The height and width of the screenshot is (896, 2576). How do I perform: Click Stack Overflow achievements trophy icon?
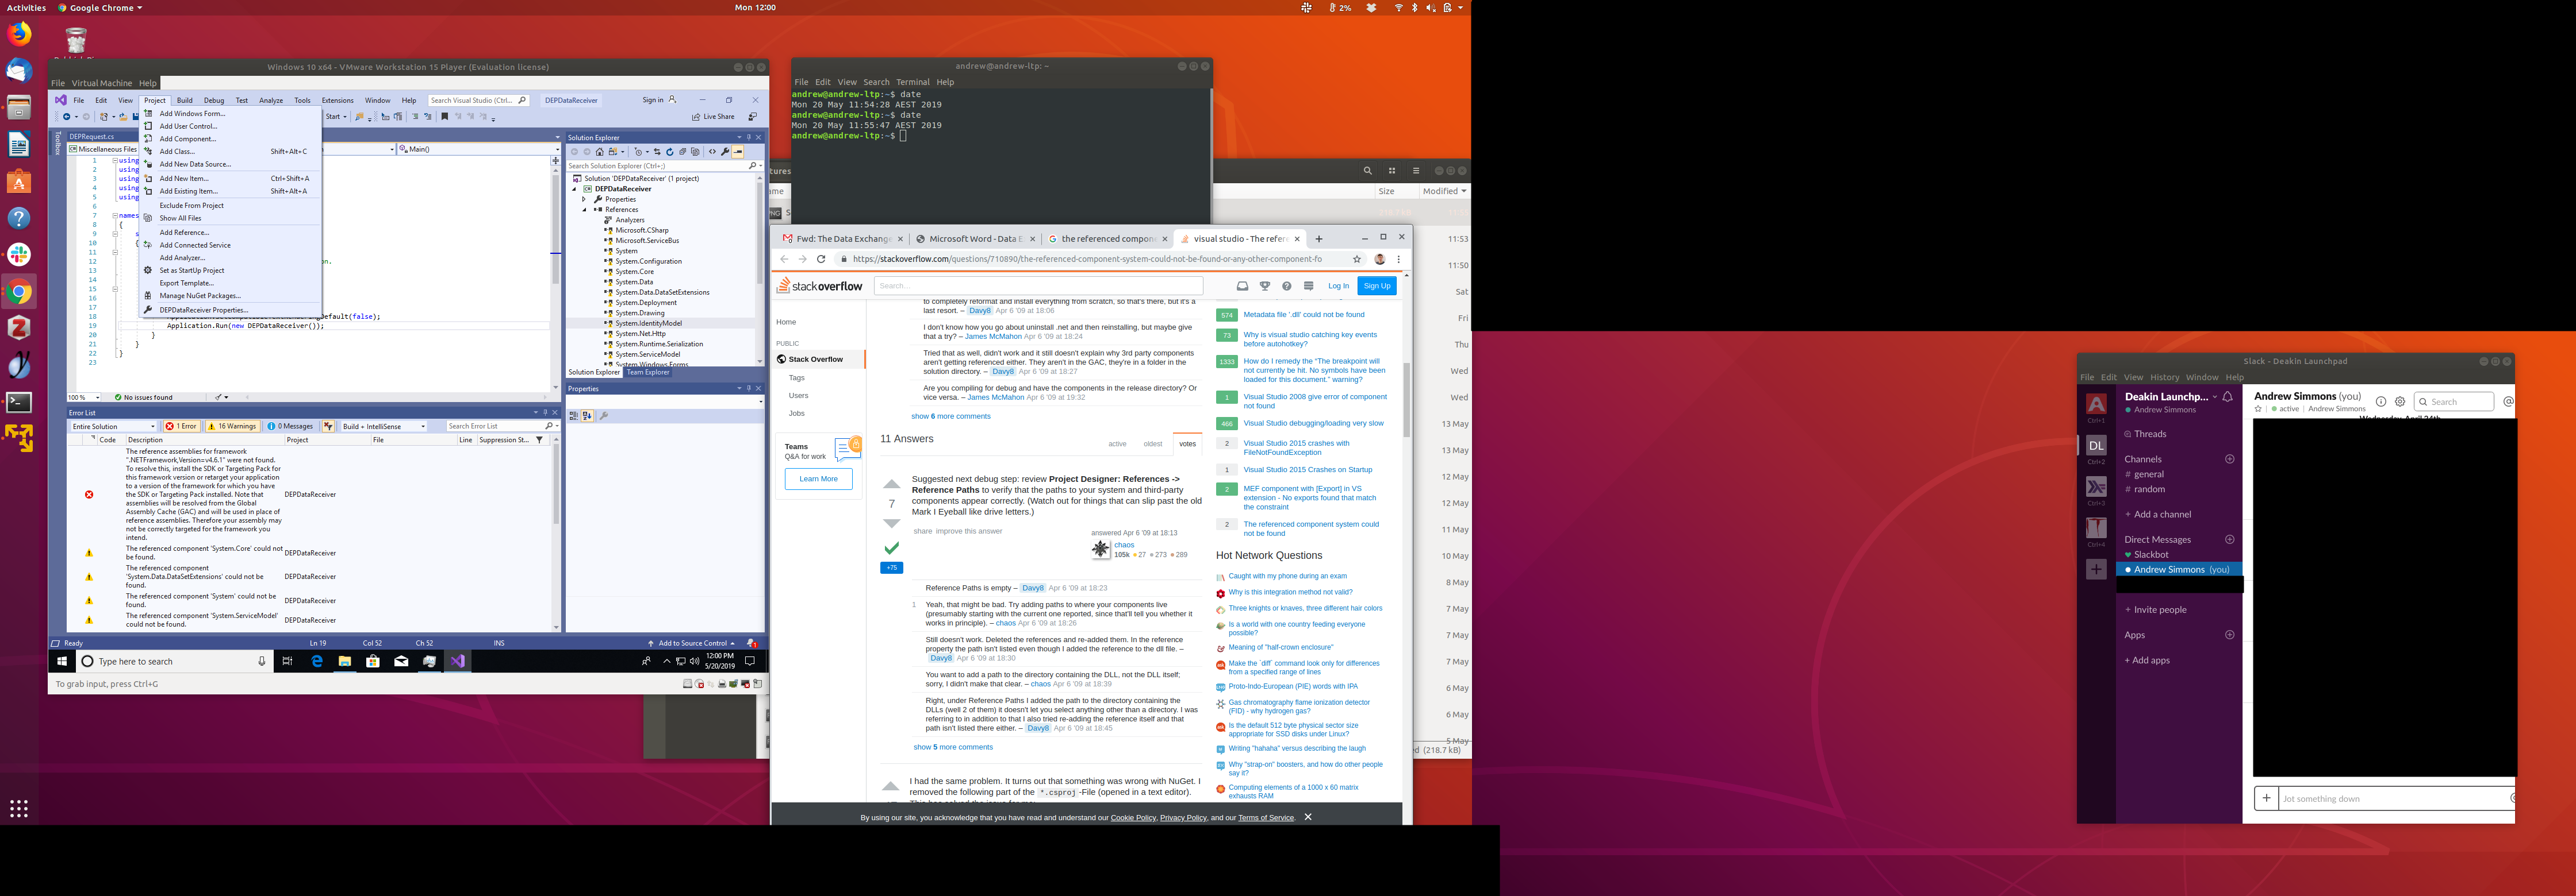pyautogui.click(x=1265, y=285)
